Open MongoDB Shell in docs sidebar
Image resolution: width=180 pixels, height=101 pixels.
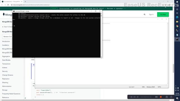[7, 49]
